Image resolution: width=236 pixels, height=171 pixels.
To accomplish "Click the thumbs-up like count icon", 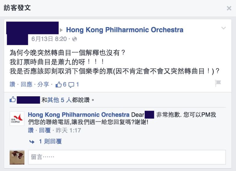I will 58,84.
